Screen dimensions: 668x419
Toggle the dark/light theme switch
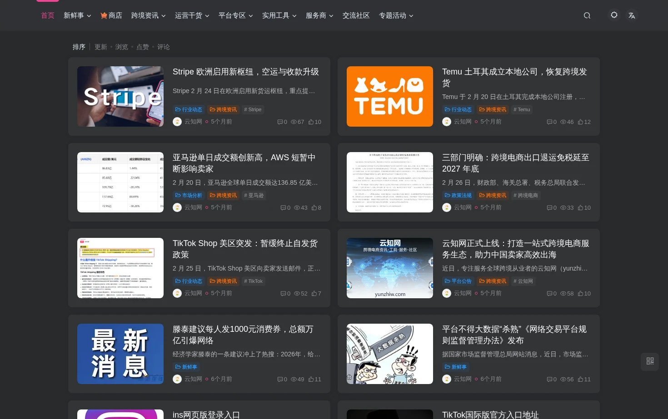(x=614, y=15)
